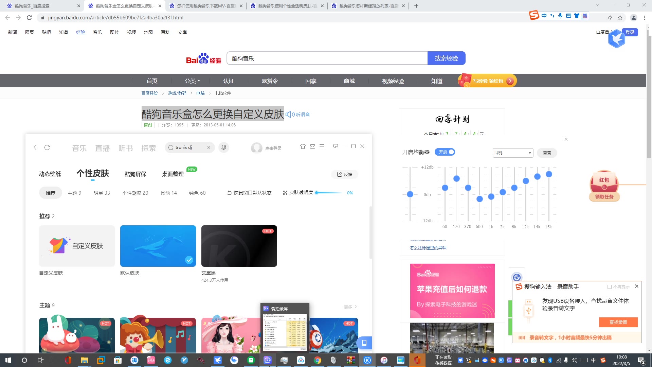Open listen-to-identify song icon
The image size is (652, 367).
click(224, 147)
